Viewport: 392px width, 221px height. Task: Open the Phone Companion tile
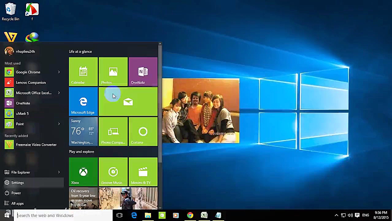[x=113, y=132]
